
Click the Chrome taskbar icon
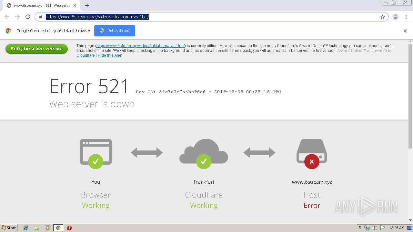point(58,228)
